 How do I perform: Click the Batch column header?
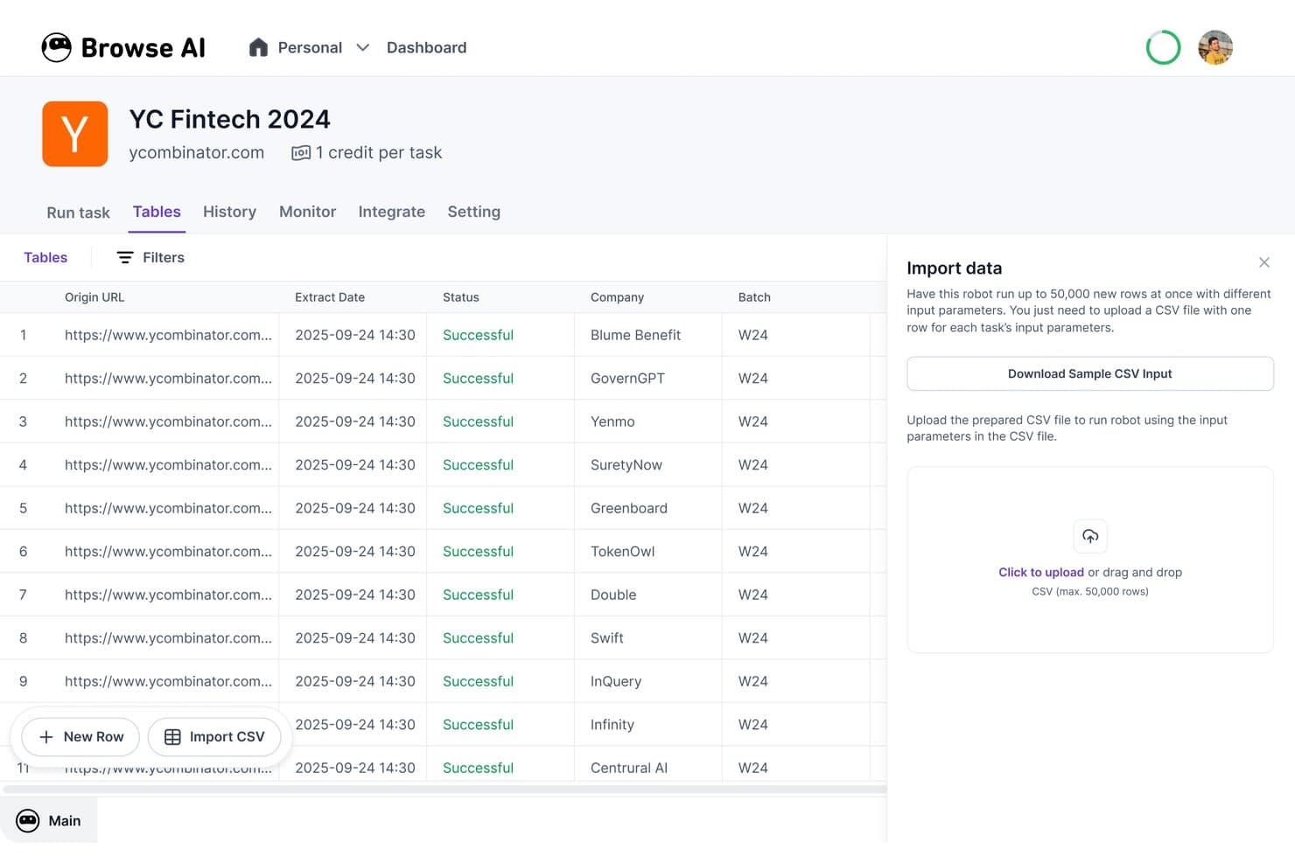coord(754,297)
